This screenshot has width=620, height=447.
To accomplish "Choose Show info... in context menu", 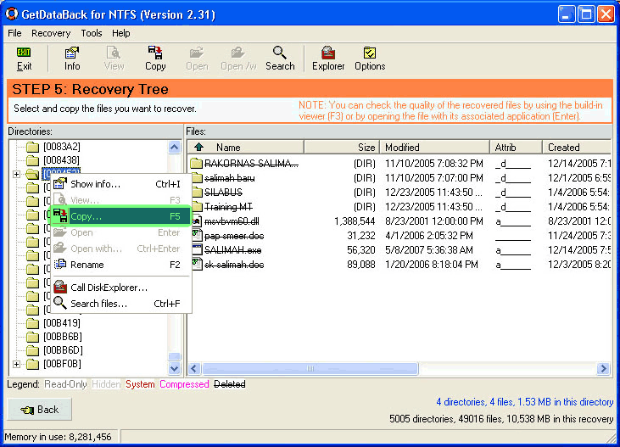I will click(x=121, y=184).
